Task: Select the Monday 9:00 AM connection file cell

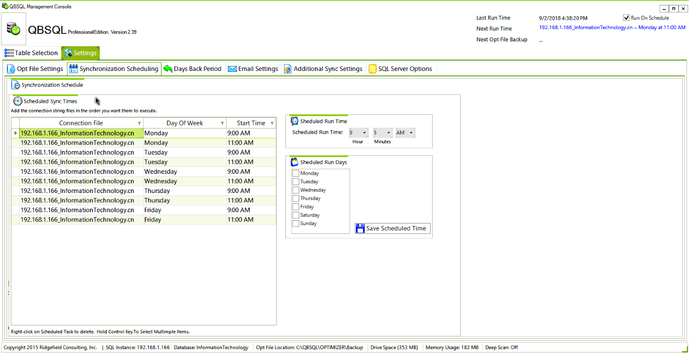Action: click(81, 133)
